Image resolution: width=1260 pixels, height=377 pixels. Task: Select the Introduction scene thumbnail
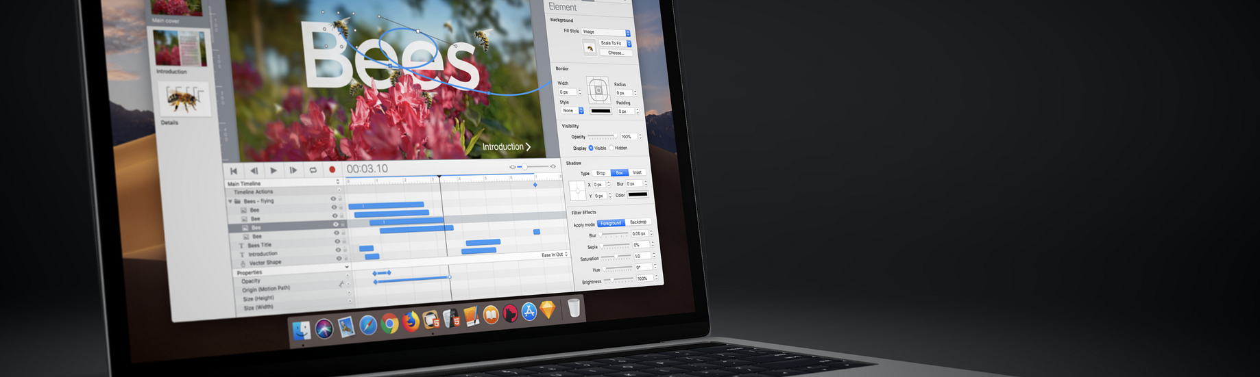point(180,48)
